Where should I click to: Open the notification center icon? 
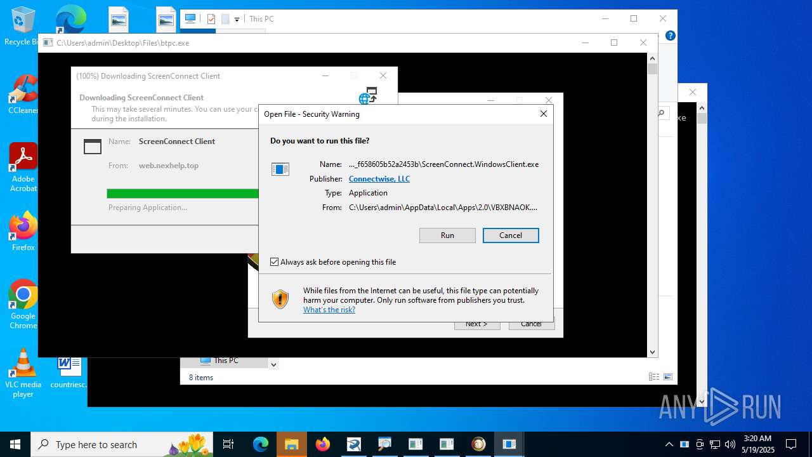[x=791, y=444]
